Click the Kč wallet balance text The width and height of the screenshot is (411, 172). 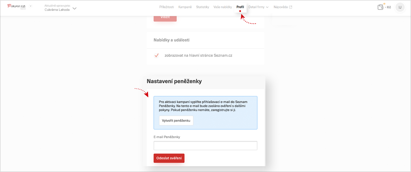[388, 7]
